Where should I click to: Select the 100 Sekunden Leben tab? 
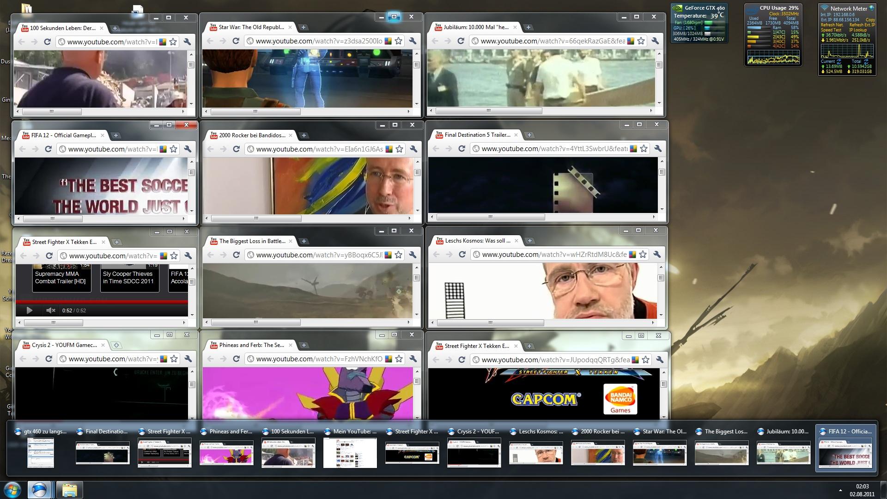click(62, 28)
